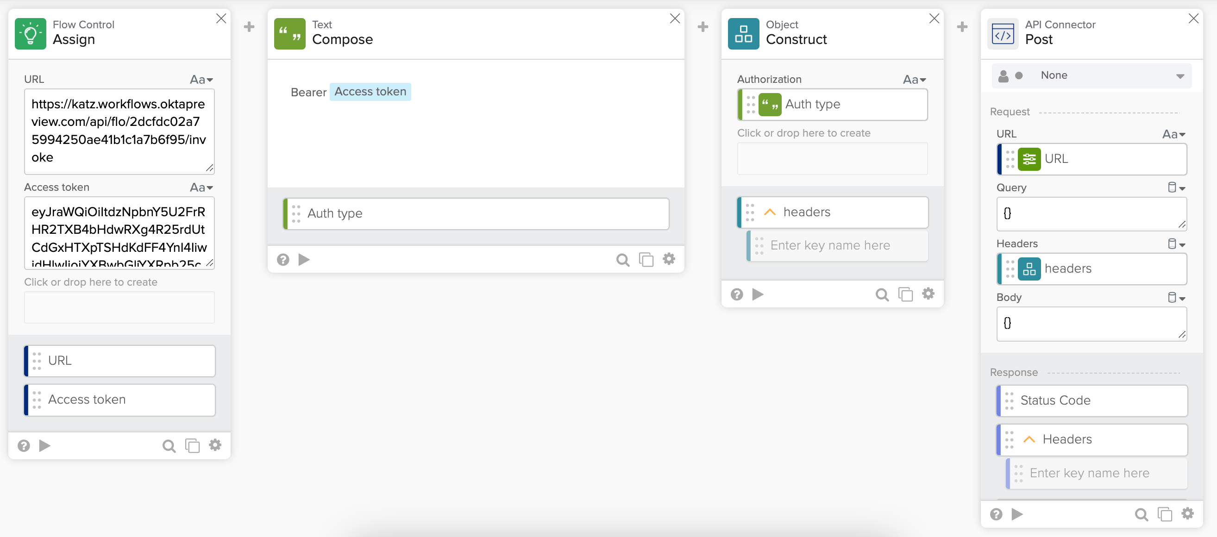Screen dimensions: 1217x537
Task: Close the Compose card
Action: (x=675, y=19)
